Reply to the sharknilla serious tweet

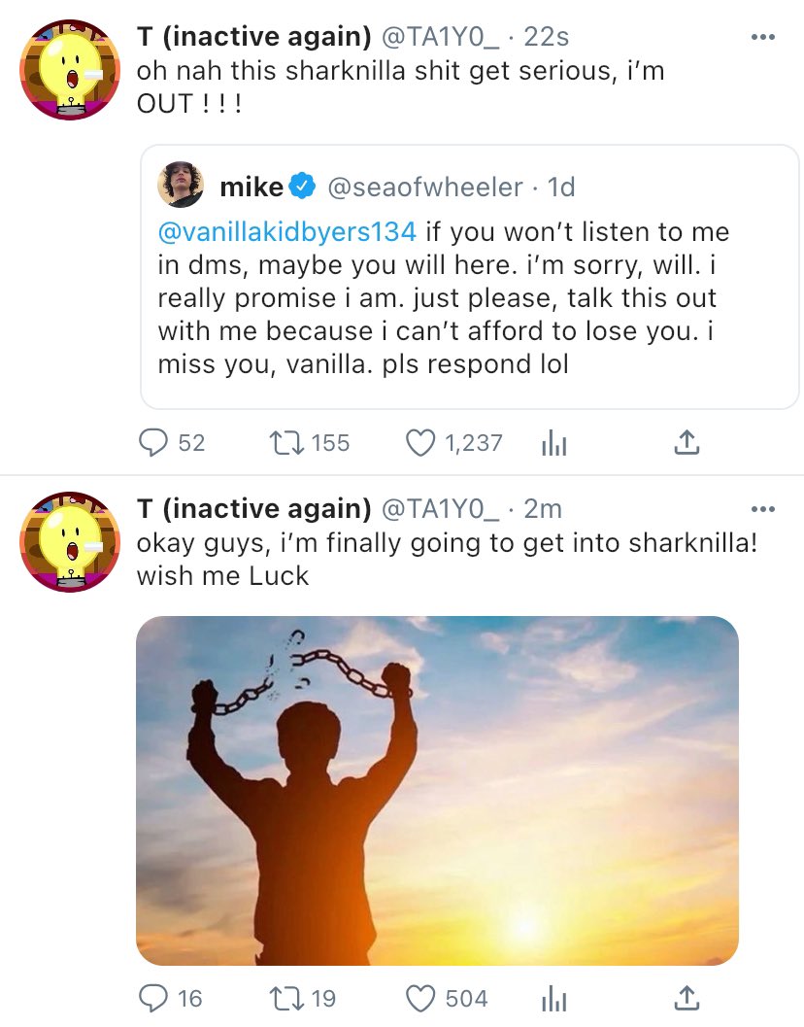(x=155, y=443)
